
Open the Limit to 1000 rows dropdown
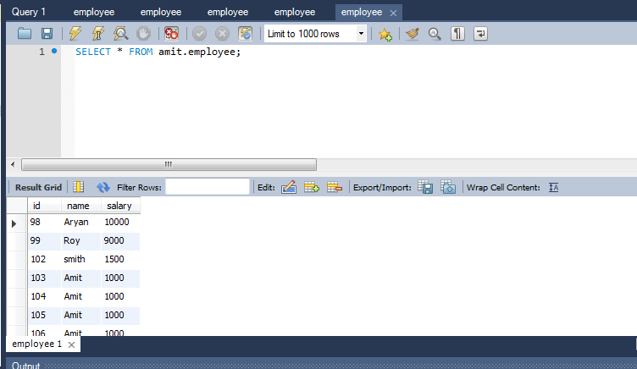[x=362, y=34]
